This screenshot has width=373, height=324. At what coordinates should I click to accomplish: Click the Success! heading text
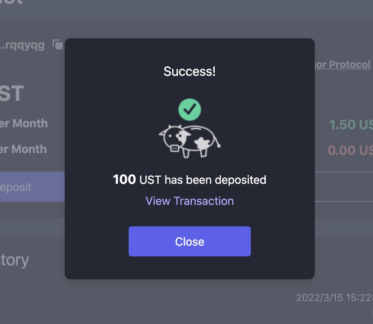click(x=189, y=72)
